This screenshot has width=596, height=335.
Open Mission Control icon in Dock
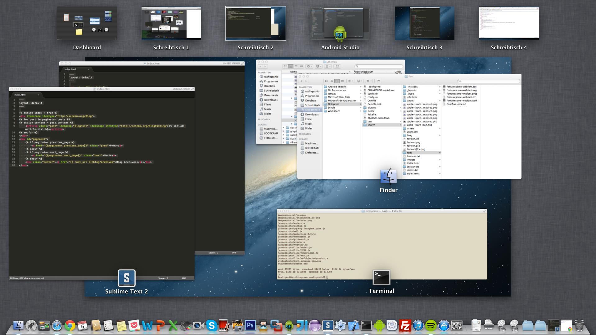[x=44, y=325]
